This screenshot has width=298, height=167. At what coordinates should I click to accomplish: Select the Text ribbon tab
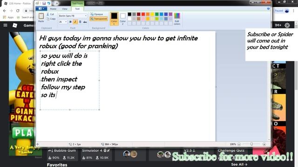click(77, 9)
